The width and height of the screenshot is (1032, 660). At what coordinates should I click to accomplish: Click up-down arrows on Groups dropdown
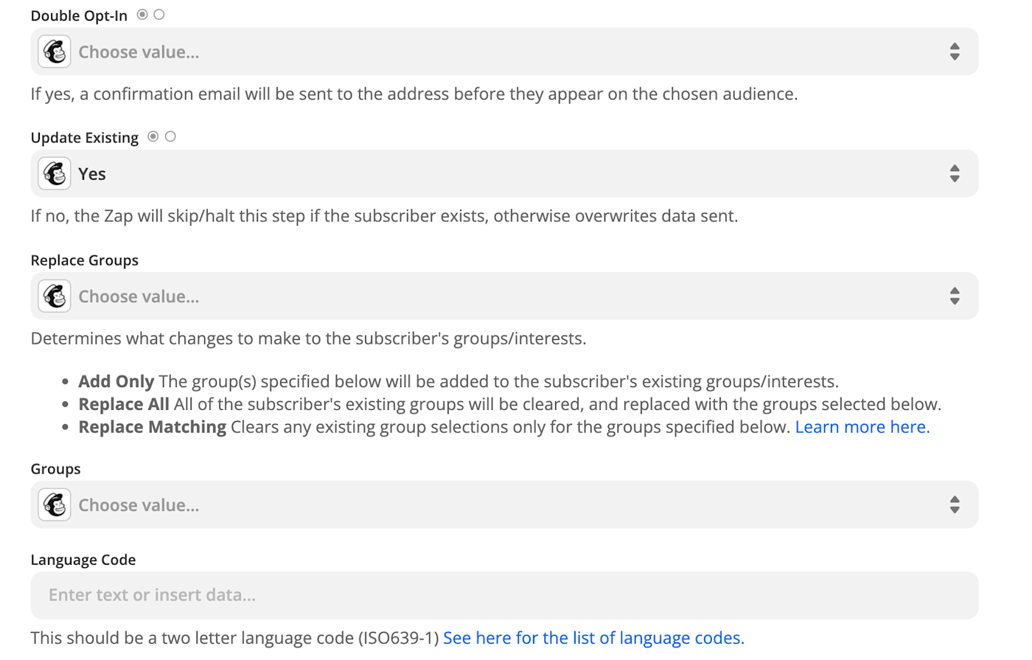pyautogui.click(x=955, y=505)
